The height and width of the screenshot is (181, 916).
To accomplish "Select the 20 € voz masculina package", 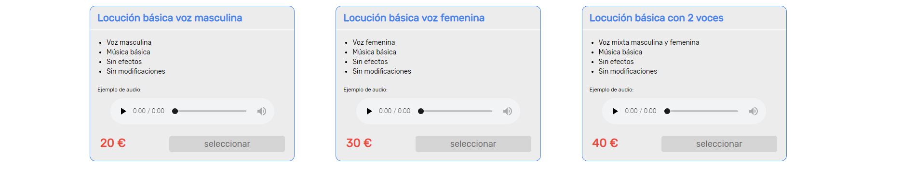I will click(x=227, y=144).
